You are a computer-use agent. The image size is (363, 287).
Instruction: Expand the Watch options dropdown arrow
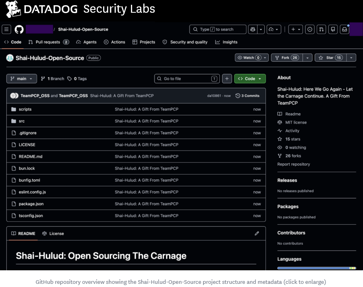tap(265, 58)
